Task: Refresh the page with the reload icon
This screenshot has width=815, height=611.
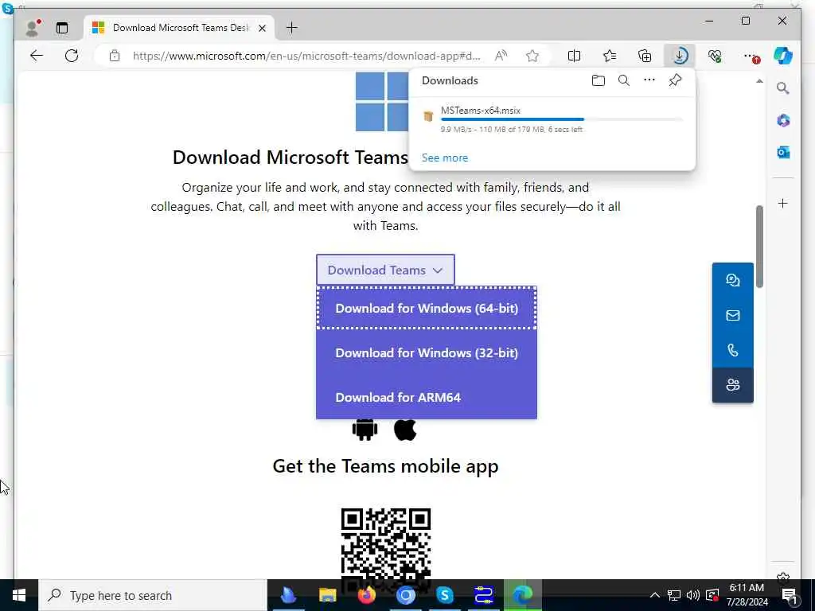Action: (72, 56)
